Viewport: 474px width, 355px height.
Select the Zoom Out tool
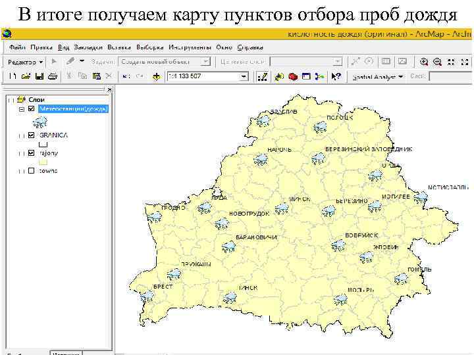pos(437,62)
